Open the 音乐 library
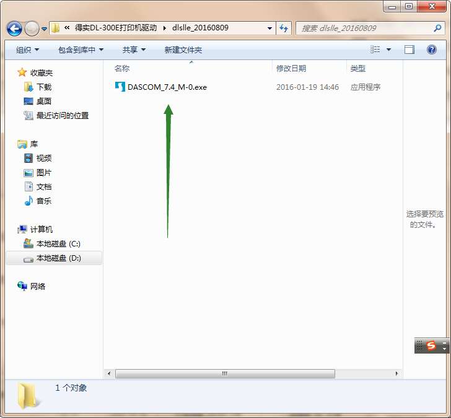 click(x=44, y=201)
